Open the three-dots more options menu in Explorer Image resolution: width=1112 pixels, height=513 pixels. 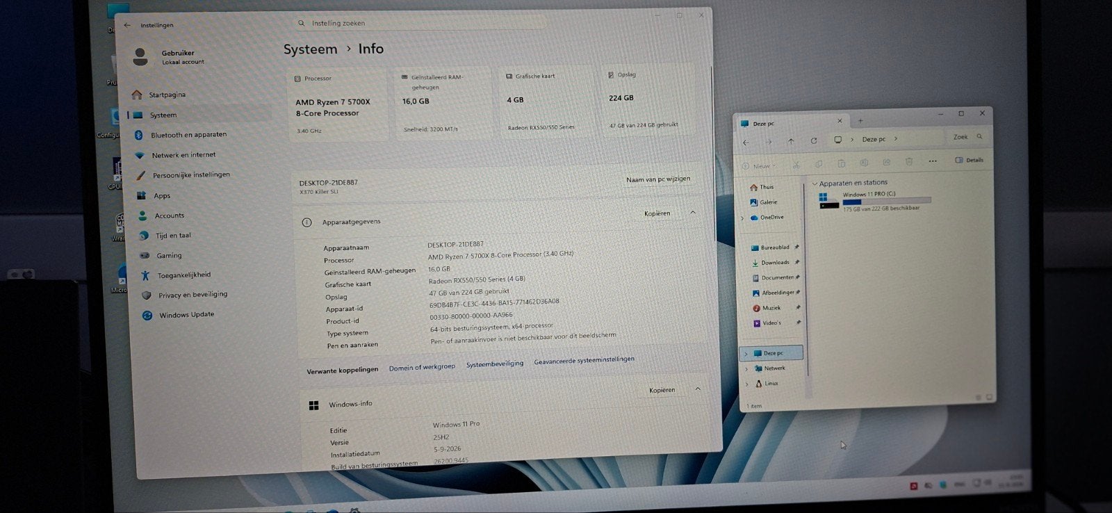click(x=933, y=161)
